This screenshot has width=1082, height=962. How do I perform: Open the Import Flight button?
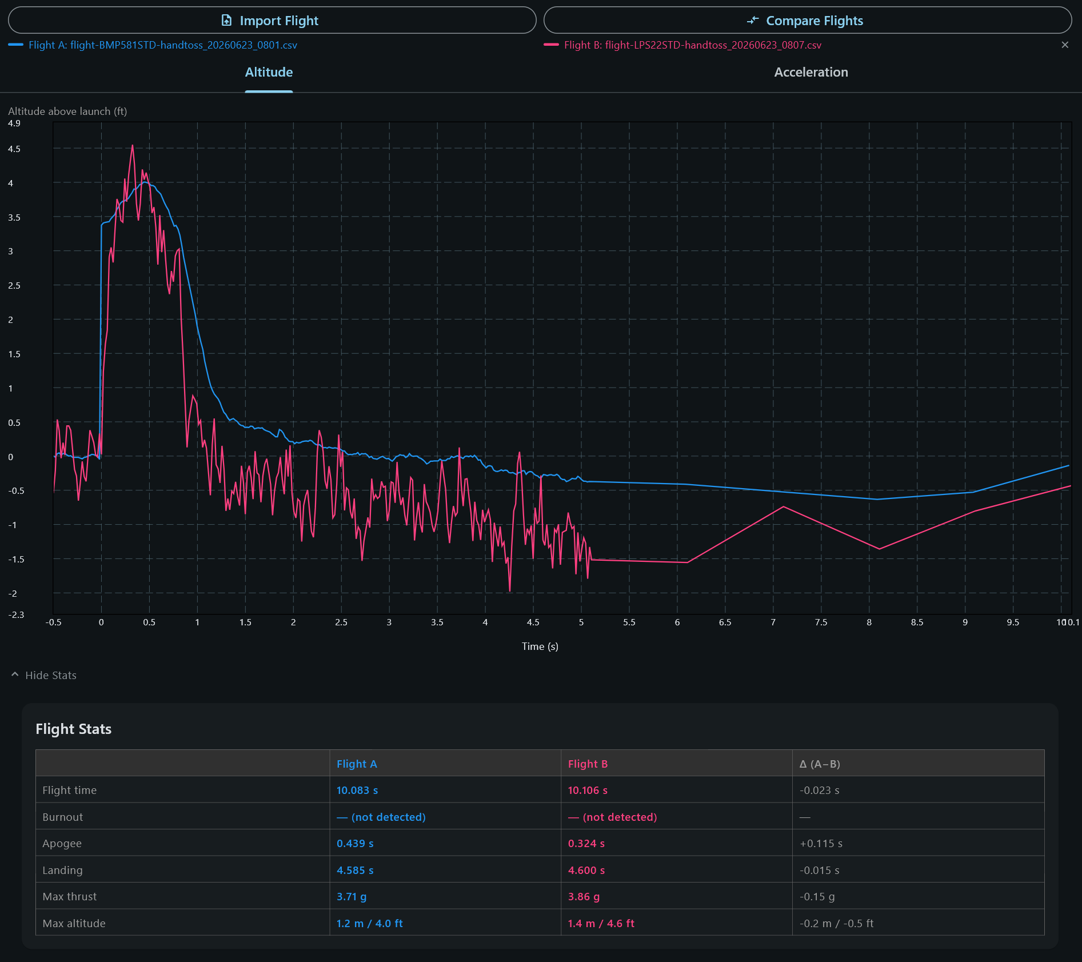click(x=272, y=20)
